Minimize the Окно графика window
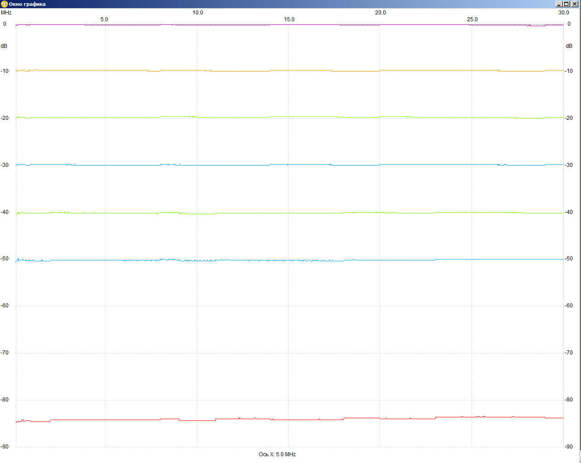The width and height of the screenshot is (581, 463). pos(559,4)
